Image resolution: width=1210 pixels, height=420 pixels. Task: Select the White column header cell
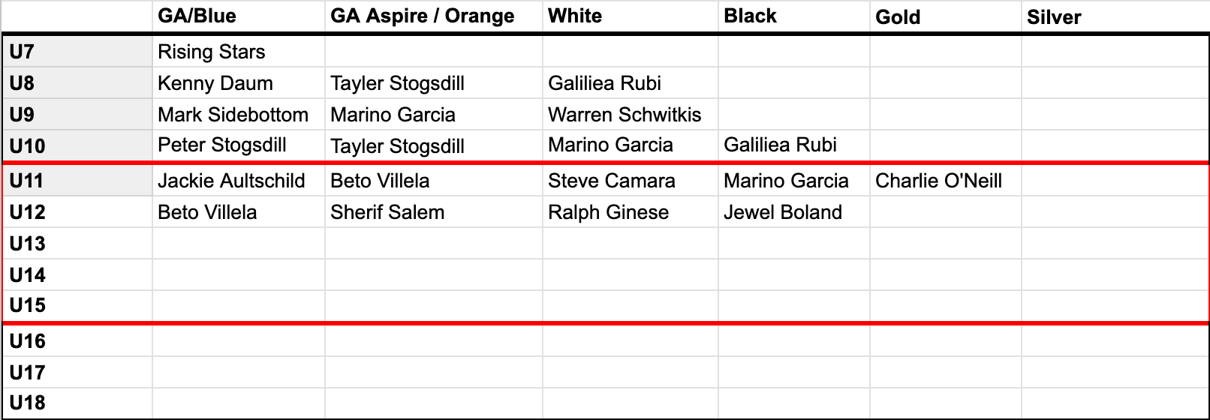pyautogui.click(x=575, y=16)
